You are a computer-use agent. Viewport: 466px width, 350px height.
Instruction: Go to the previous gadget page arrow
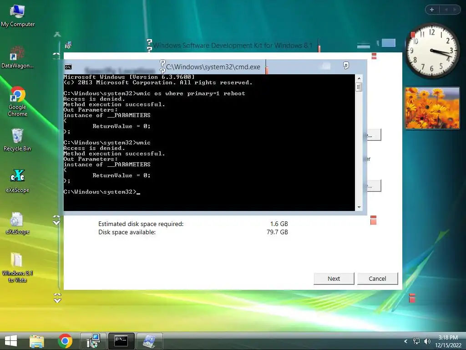coord(446,10)
